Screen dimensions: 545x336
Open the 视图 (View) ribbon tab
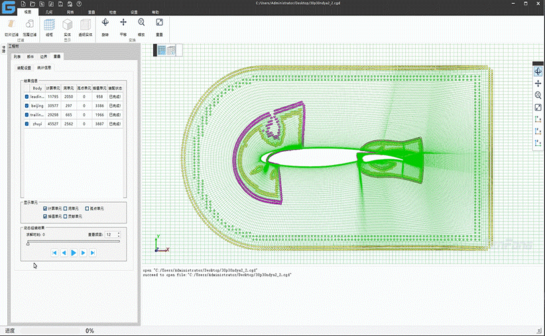click(x=28, y=12)
